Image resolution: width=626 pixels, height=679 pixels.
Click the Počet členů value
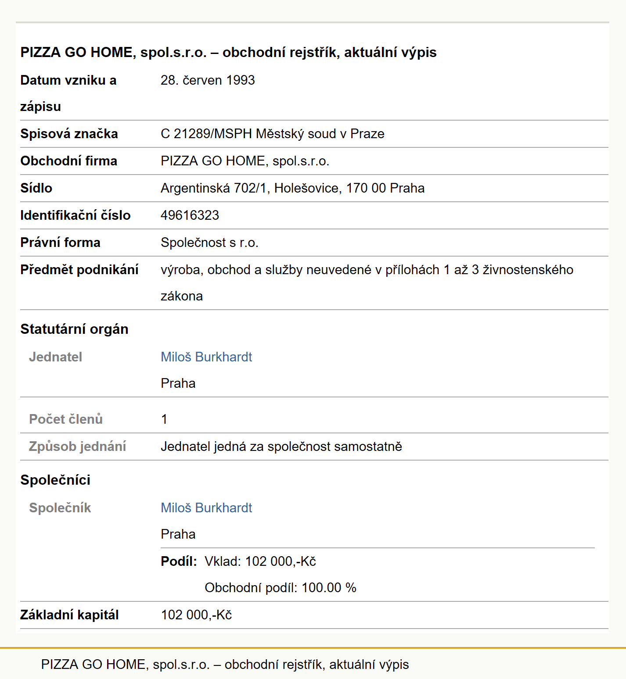click(x=164, y=419)
